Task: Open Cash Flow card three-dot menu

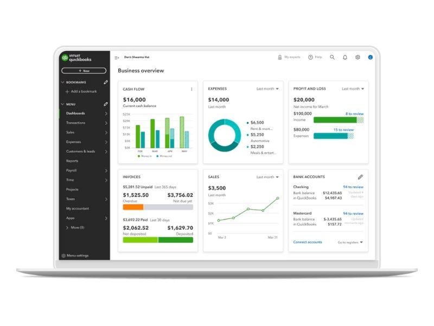Action: [x=192, y=89]
